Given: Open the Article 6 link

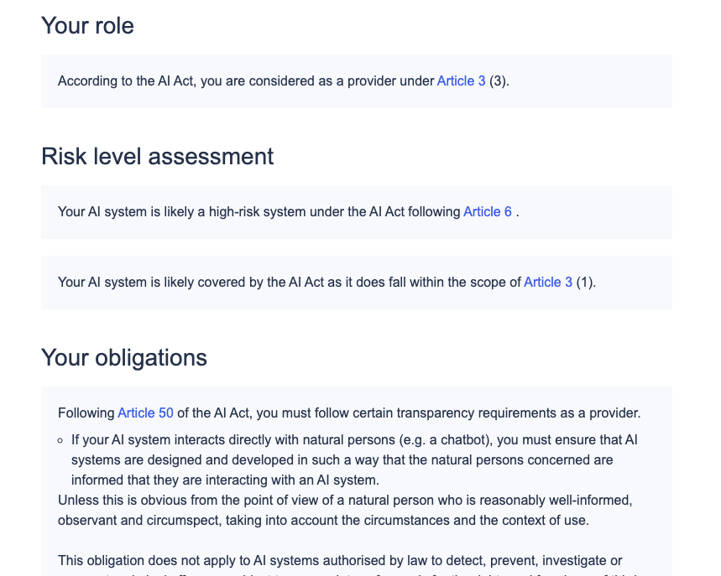Looking at the screenshot, I should pyautogui.click(x=487, y=212).
